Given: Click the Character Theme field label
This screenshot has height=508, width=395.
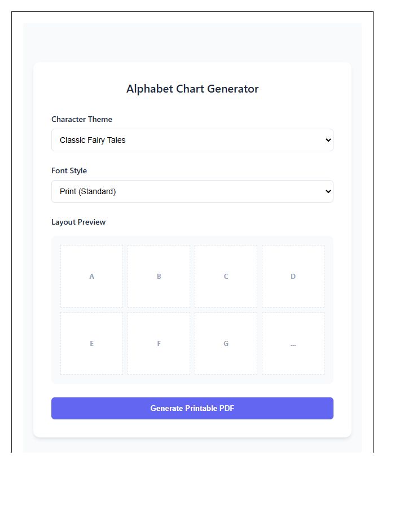Looking at the screenshot, I should [x=82, y=119].
